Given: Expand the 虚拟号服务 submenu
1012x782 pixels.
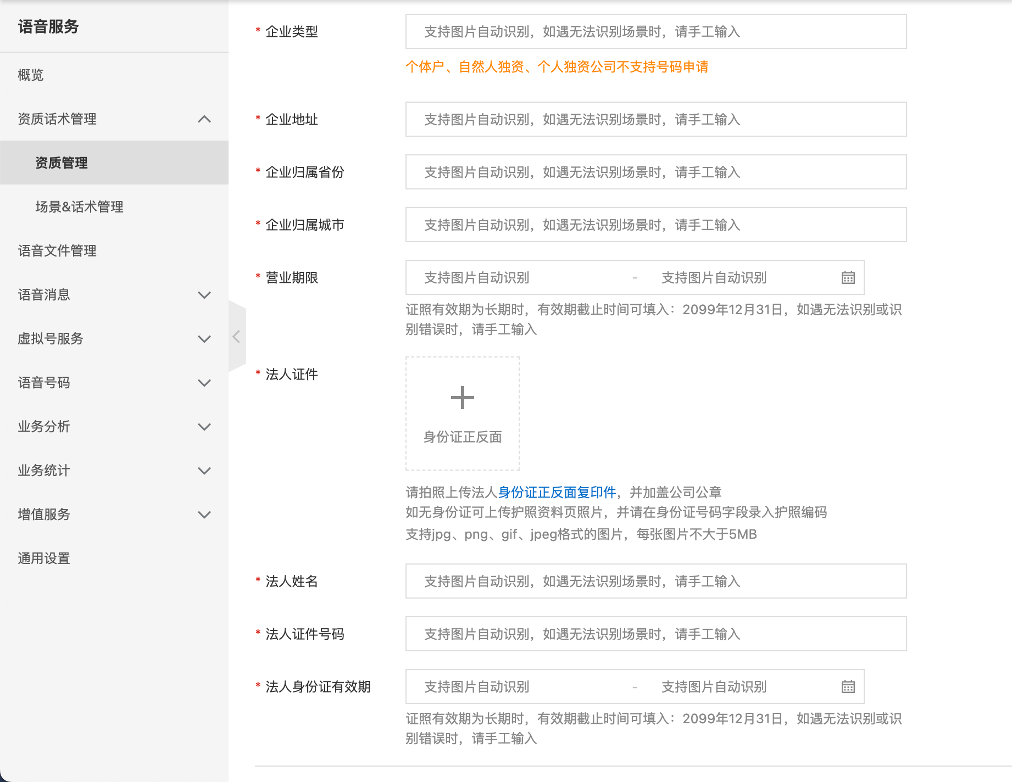Looking at the screenshot, I should tap(204, 339).
